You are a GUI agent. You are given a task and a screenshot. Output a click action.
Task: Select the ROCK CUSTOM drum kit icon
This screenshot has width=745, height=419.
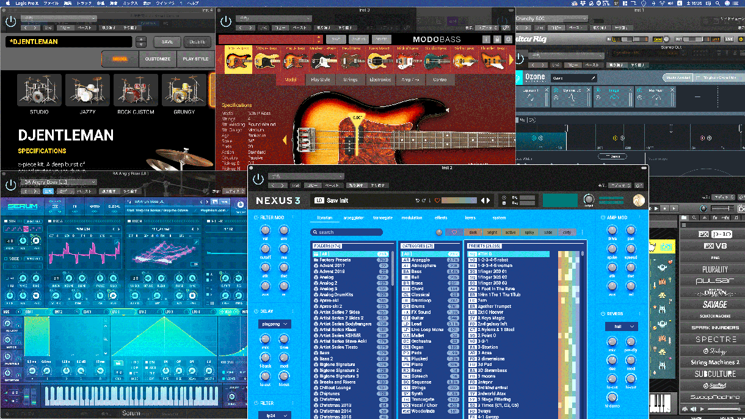pos(136,90)
